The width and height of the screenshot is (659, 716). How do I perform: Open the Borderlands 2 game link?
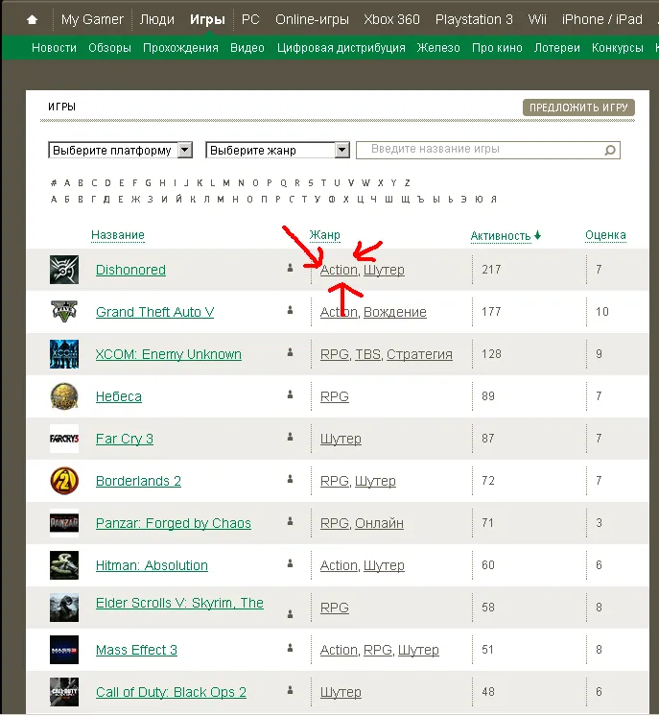click(x=138, y=481)
